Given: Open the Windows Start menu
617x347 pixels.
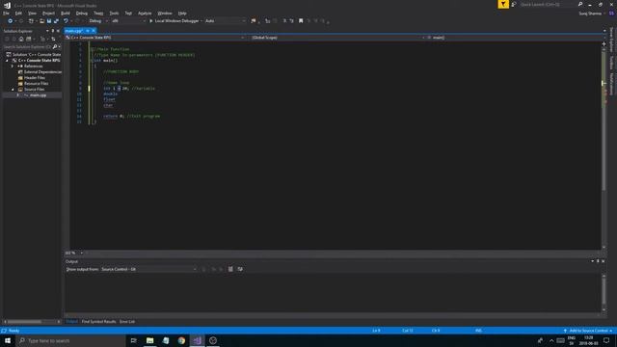Looking at the screenshot, I should pyautogui.click(x=8, y=340).
